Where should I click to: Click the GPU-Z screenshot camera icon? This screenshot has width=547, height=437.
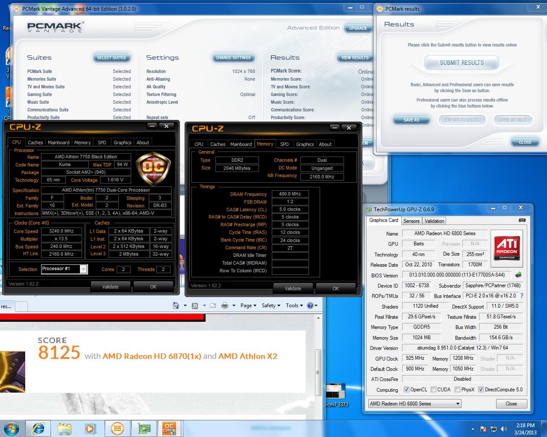tap(522, 220)
